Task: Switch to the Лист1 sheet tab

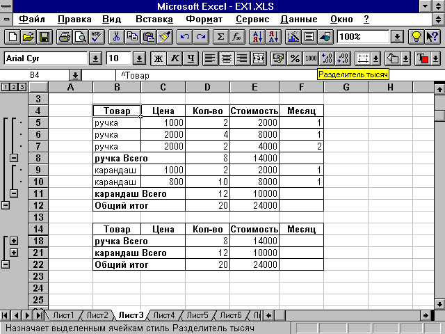Action: [x=63, y=315]
